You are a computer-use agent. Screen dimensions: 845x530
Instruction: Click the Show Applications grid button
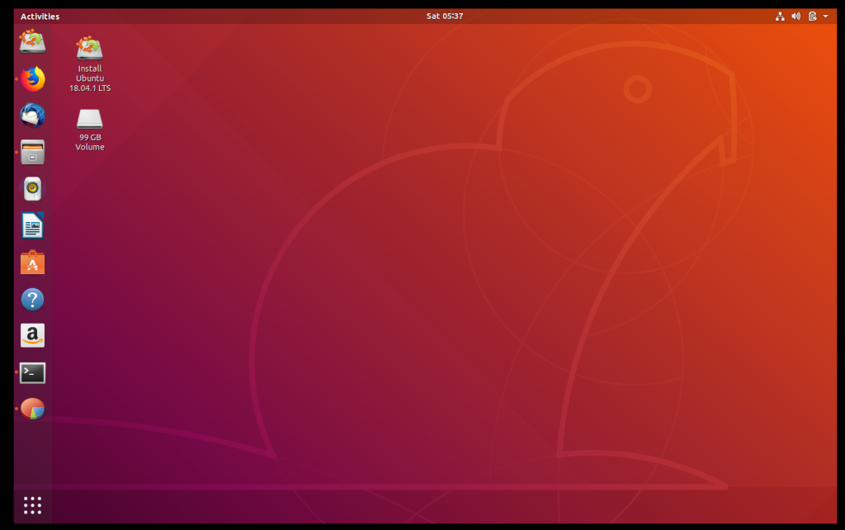pyautogui.click(x=32, y=504)
